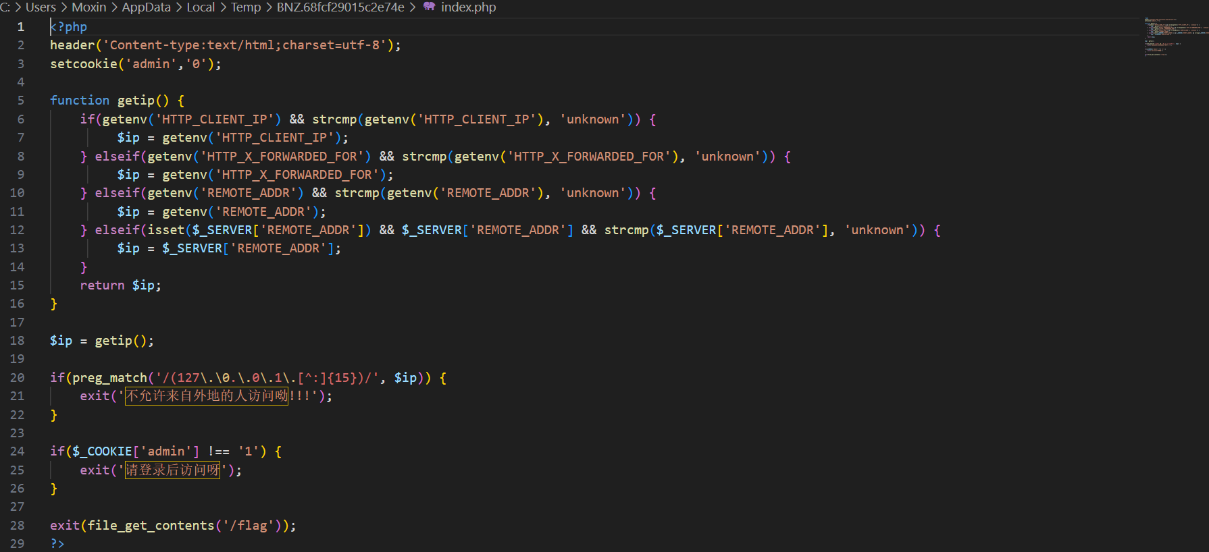Open the AppData breadcrumb dropdown
The image size is (1209, 552).
pyautogui.click(x=146, y=7)
